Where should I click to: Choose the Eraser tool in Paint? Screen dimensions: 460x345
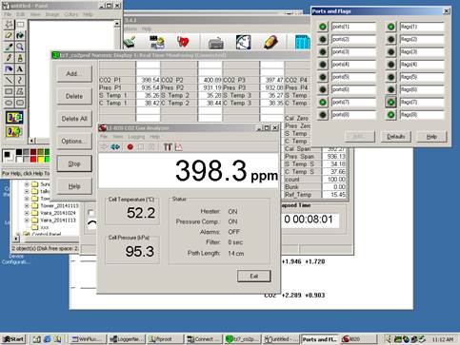click(x=9, y=35)
